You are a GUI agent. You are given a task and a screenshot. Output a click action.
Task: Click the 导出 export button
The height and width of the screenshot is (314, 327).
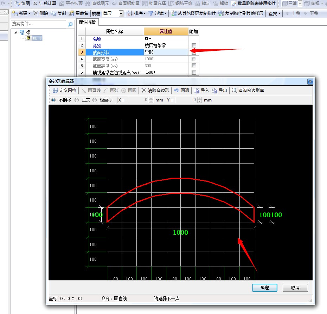tap(219, 91)
